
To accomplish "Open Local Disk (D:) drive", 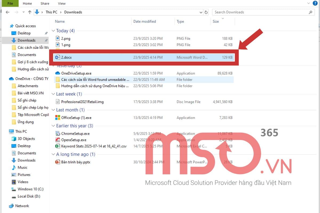I will [x=29, y=196].
